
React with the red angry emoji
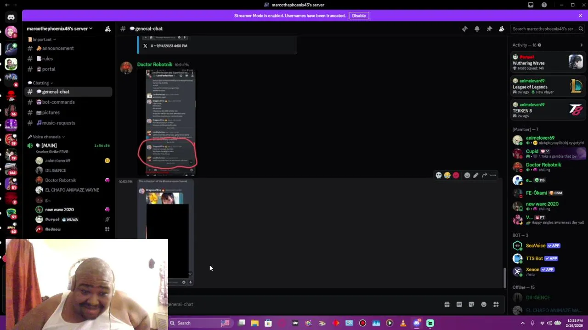point(456,175)
